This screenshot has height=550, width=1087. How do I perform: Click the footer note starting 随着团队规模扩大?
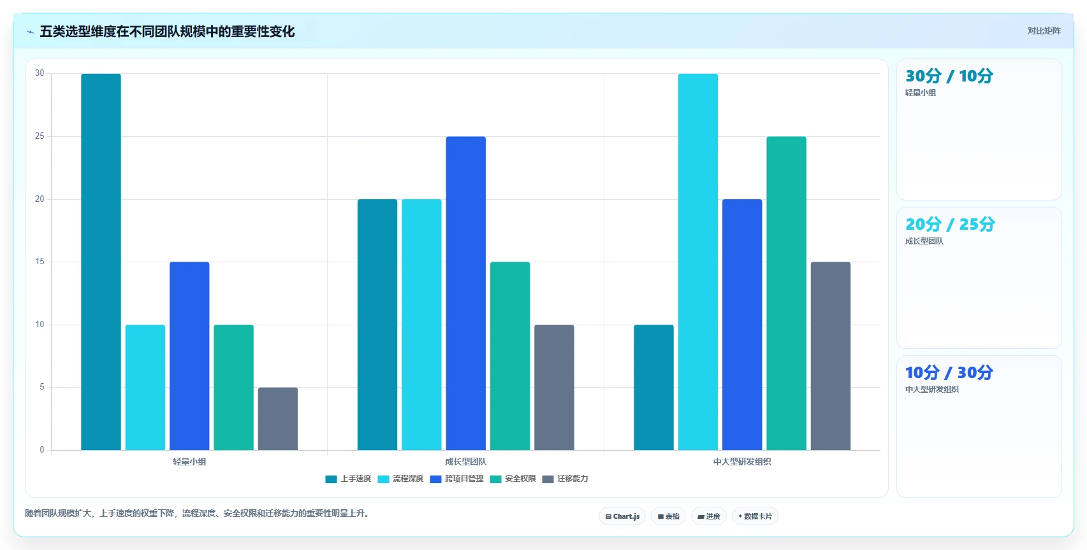[198, 513]
